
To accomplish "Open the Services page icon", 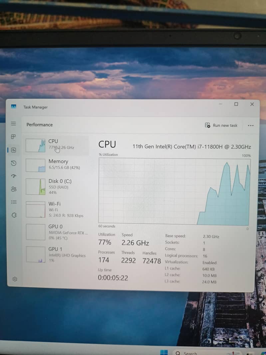I will click(x=14, y=215).
